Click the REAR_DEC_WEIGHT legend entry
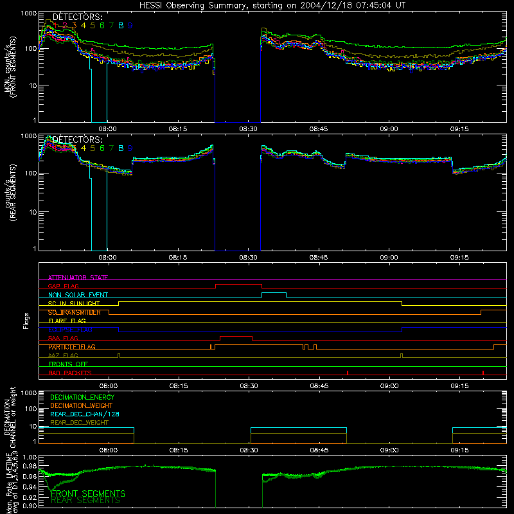The image size is (514, 514). click(x=79, y=423)
